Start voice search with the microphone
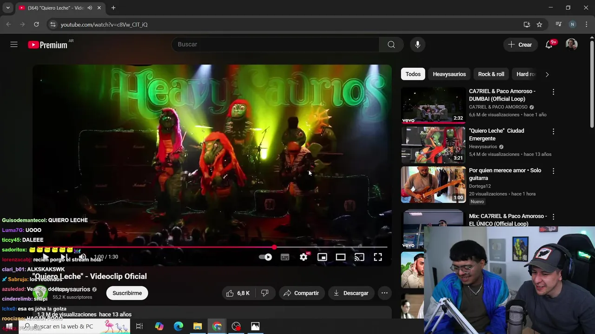Image resolution: width=595 pixels, height=334 pixels. click(x=417, y=45)
